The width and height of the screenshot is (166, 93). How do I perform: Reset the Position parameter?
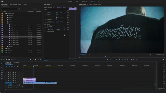[x=68, y=13]
